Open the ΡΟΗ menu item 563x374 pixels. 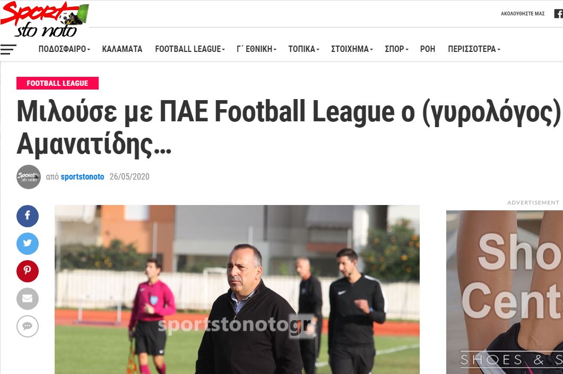point(428,49)
